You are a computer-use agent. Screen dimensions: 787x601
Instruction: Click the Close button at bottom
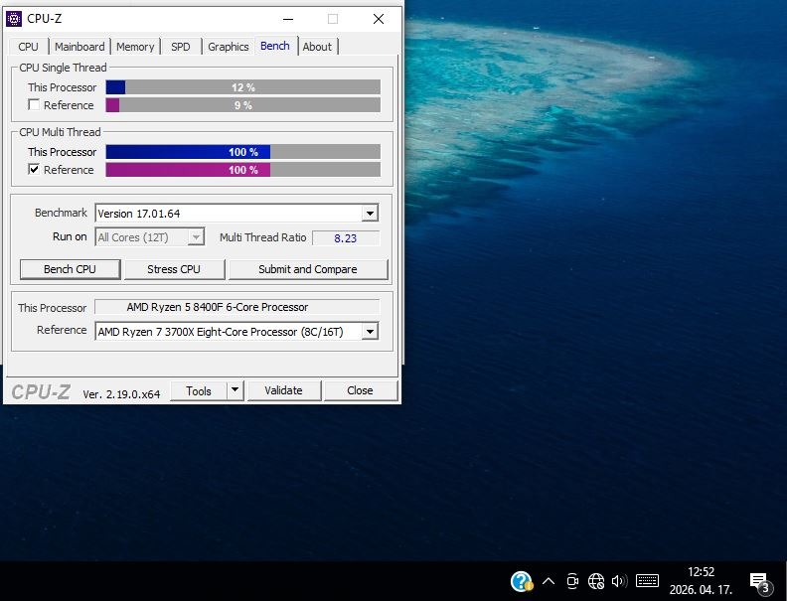[360, 390]
